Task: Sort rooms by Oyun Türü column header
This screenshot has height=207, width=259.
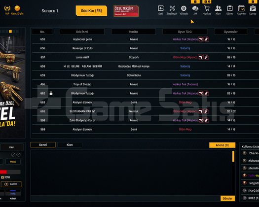Action: [185, 32]
